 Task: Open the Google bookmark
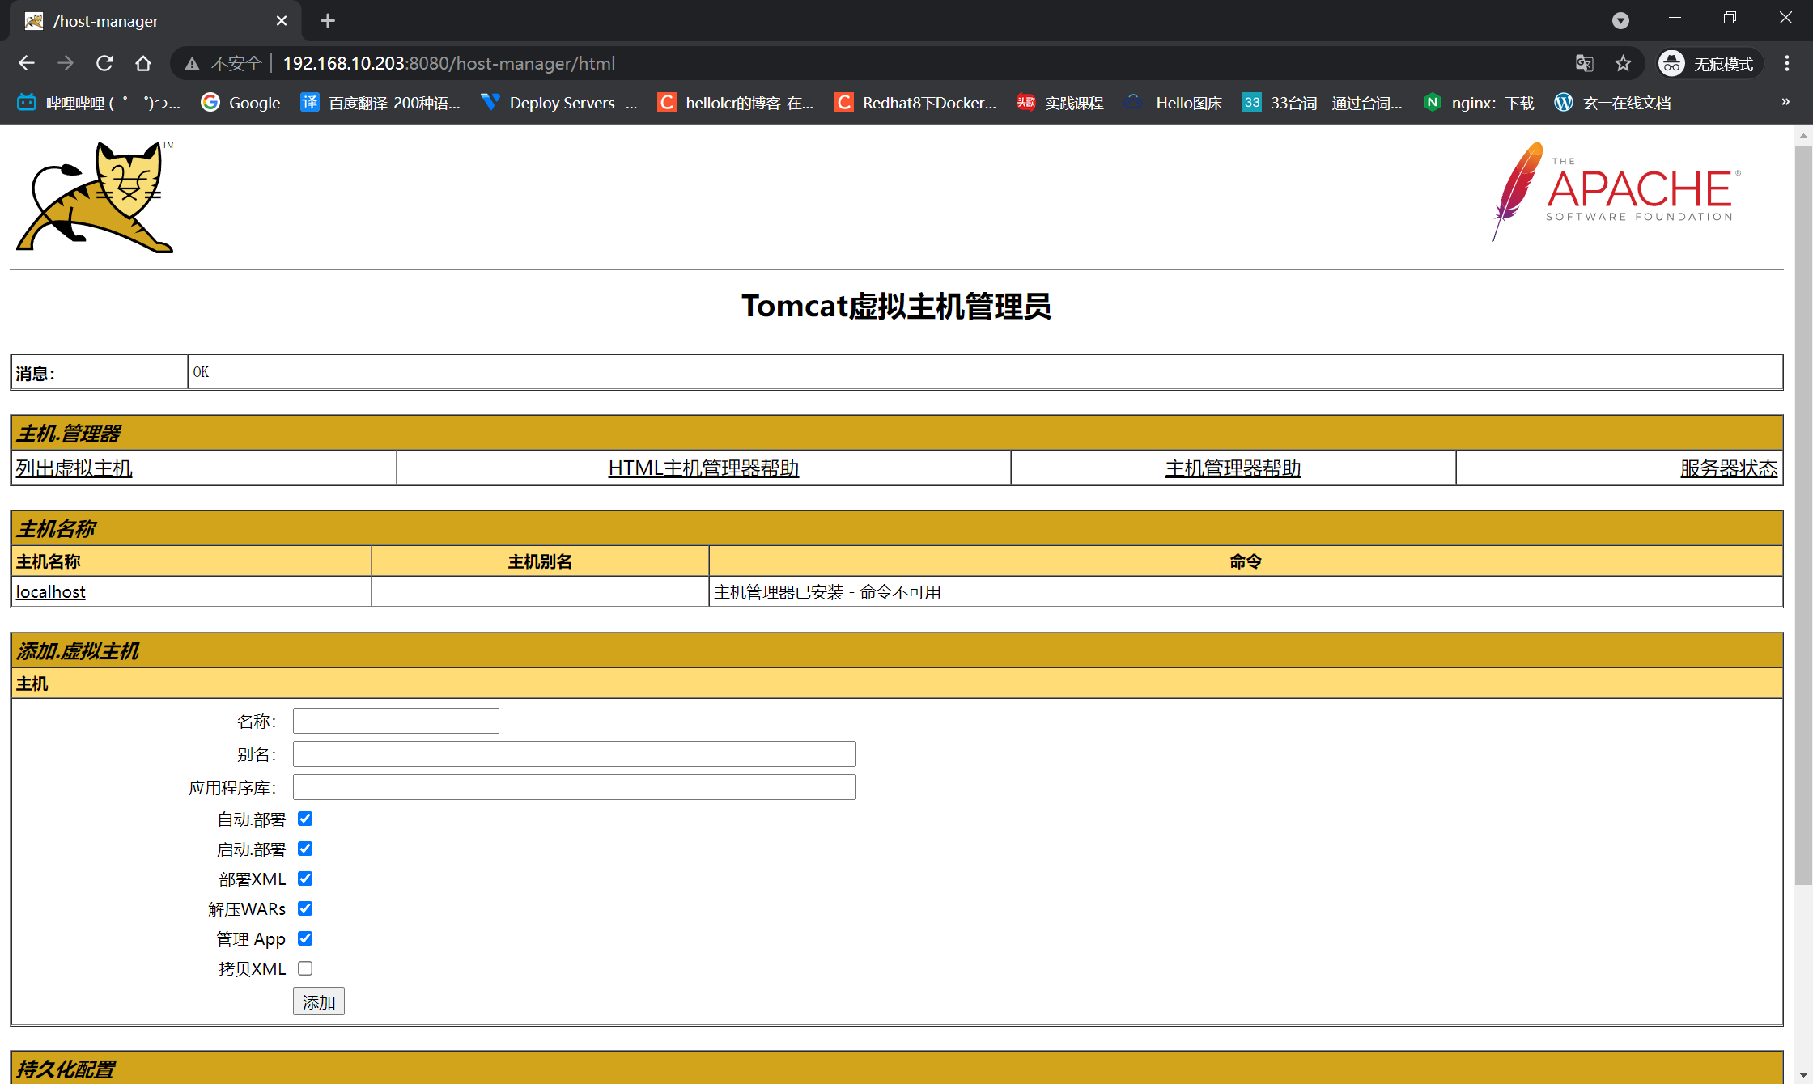click(x=241, y=103)
